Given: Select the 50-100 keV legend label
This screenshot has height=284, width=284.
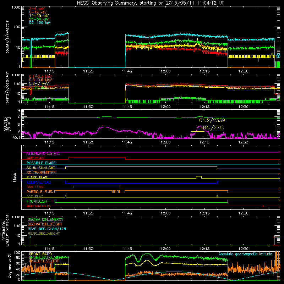Looking at the screenshot, I should pyautogui.click(x=40, y=23).
